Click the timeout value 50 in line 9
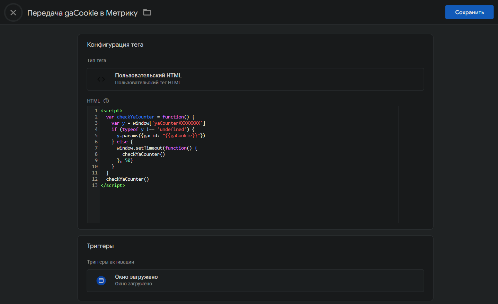This screenshot has width=498, height=304. click(128, 160)
